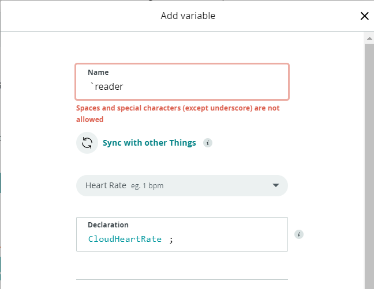Close the Add variable dialog
Viewport: 374px width, 289px height.
pos(364,16)
